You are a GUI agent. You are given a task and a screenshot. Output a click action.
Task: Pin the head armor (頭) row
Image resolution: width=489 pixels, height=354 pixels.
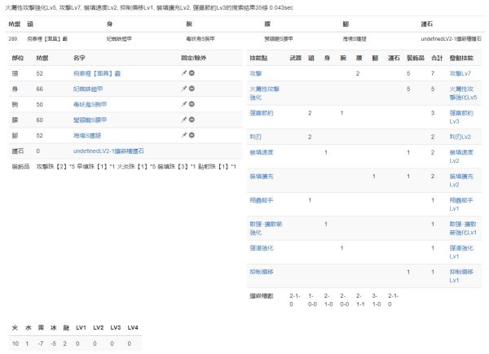pos(184,73)
